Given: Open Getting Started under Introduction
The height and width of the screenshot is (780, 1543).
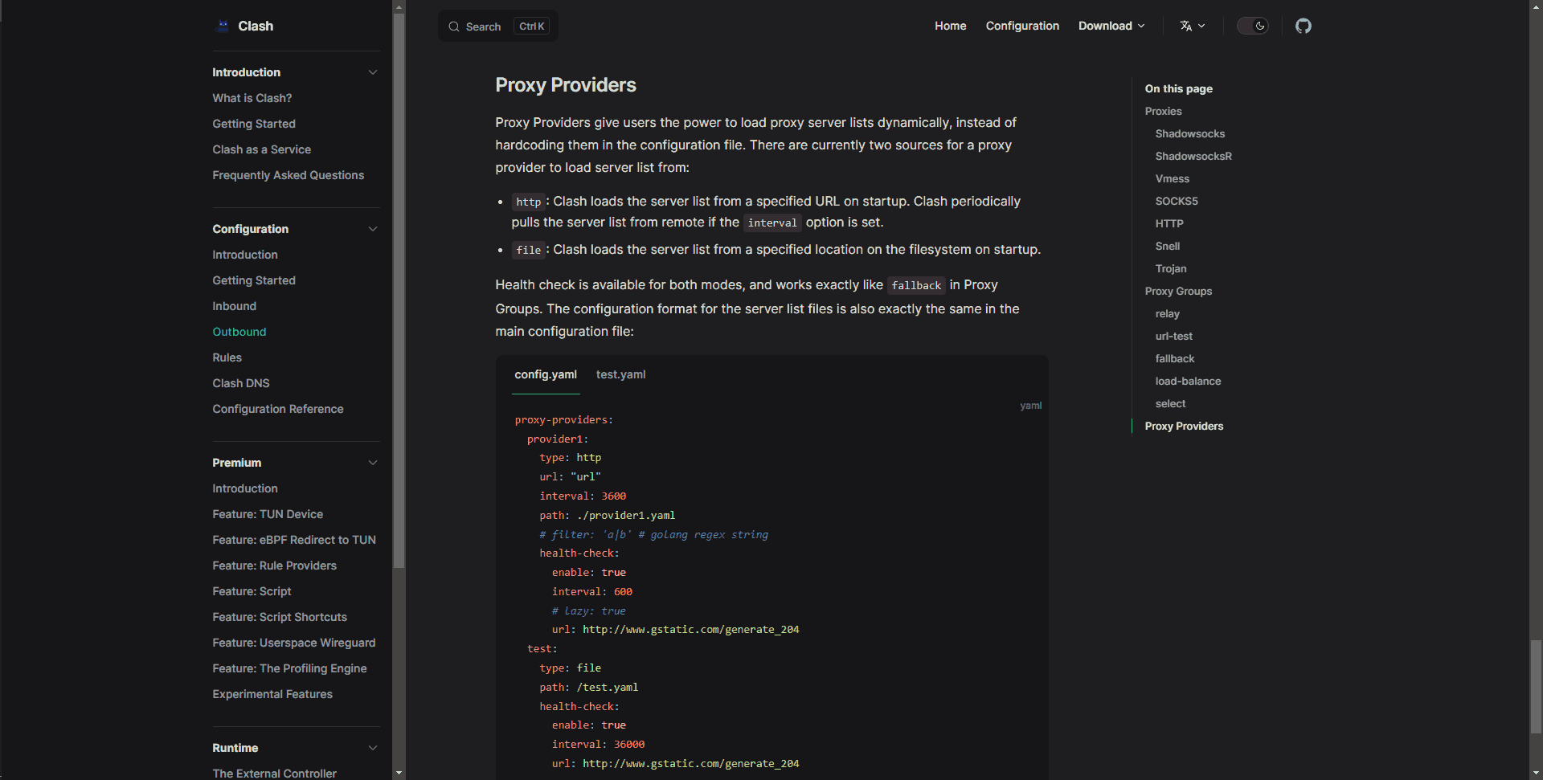Looking at the screenshot, I should pos(254,124).
